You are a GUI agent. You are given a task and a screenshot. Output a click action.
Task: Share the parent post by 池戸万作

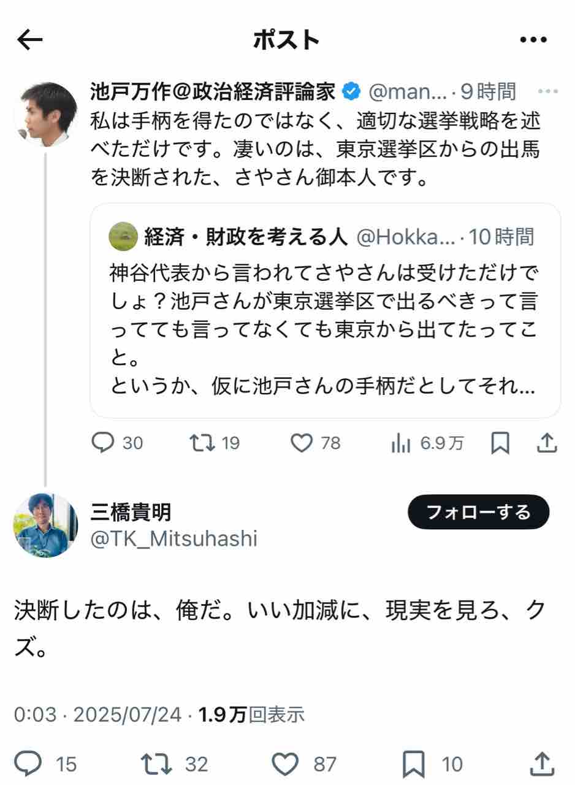[546, 443]
